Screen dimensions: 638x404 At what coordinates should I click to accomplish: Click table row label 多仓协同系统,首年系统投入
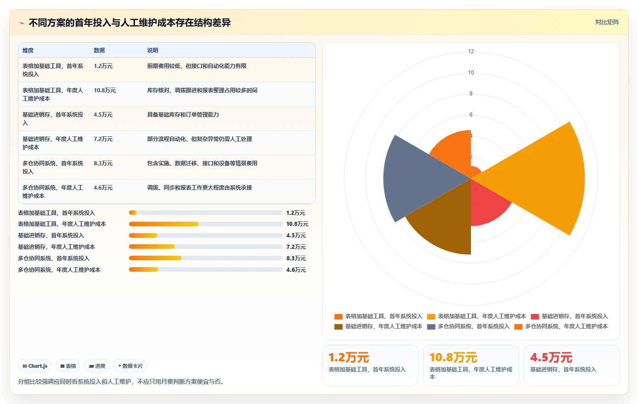(x=53, y=168)
